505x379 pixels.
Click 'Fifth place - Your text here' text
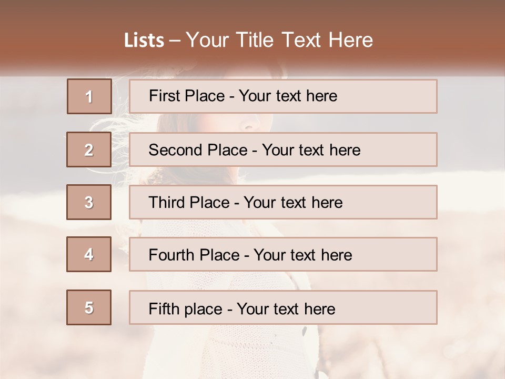(242, 309)
